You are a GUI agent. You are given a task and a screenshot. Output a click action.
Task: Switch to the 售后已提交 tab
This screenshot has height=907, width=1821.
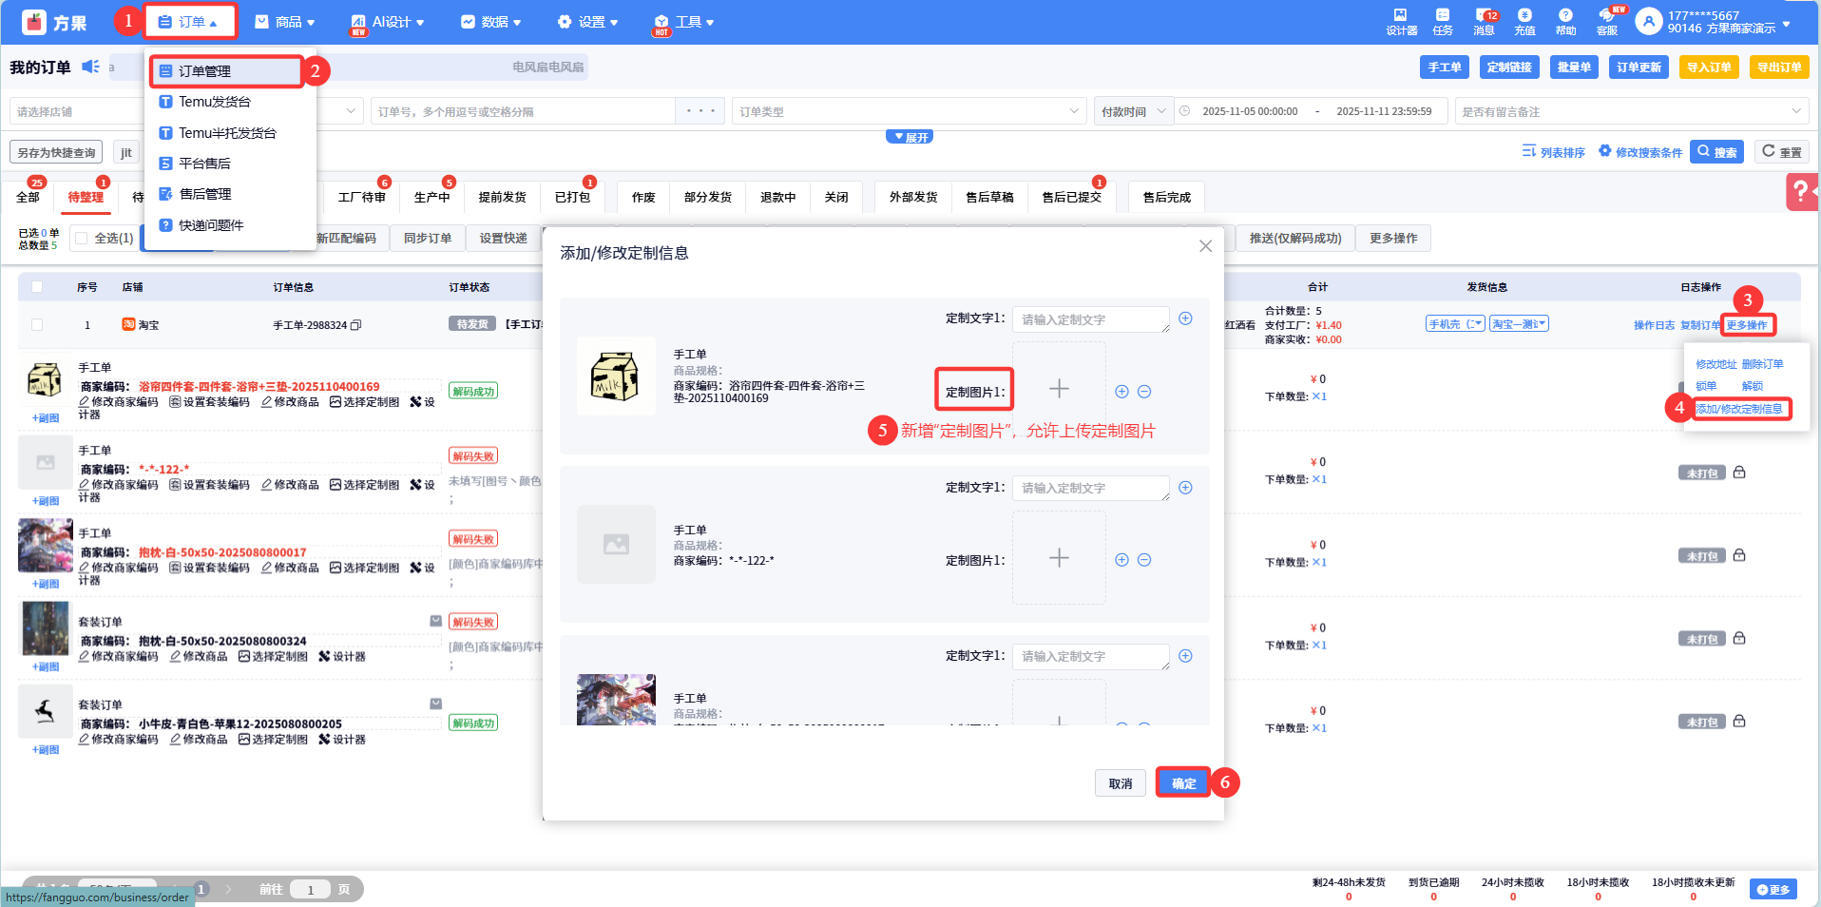coord(1071,197)
